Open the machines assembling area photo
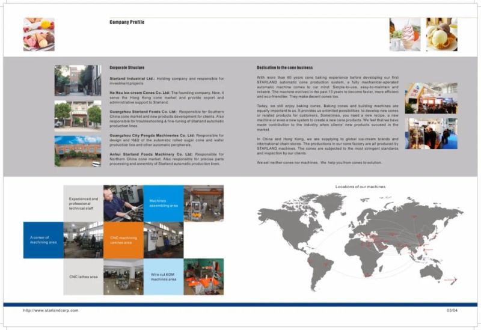This screenshot has height=330, width=481. tap(204, 203)
